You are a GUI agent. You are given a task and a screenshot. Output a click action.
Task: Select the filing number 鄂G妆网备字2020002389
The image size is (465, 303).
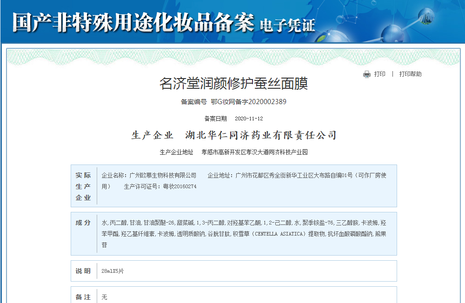pyautogui.click(x=248, y=102)
